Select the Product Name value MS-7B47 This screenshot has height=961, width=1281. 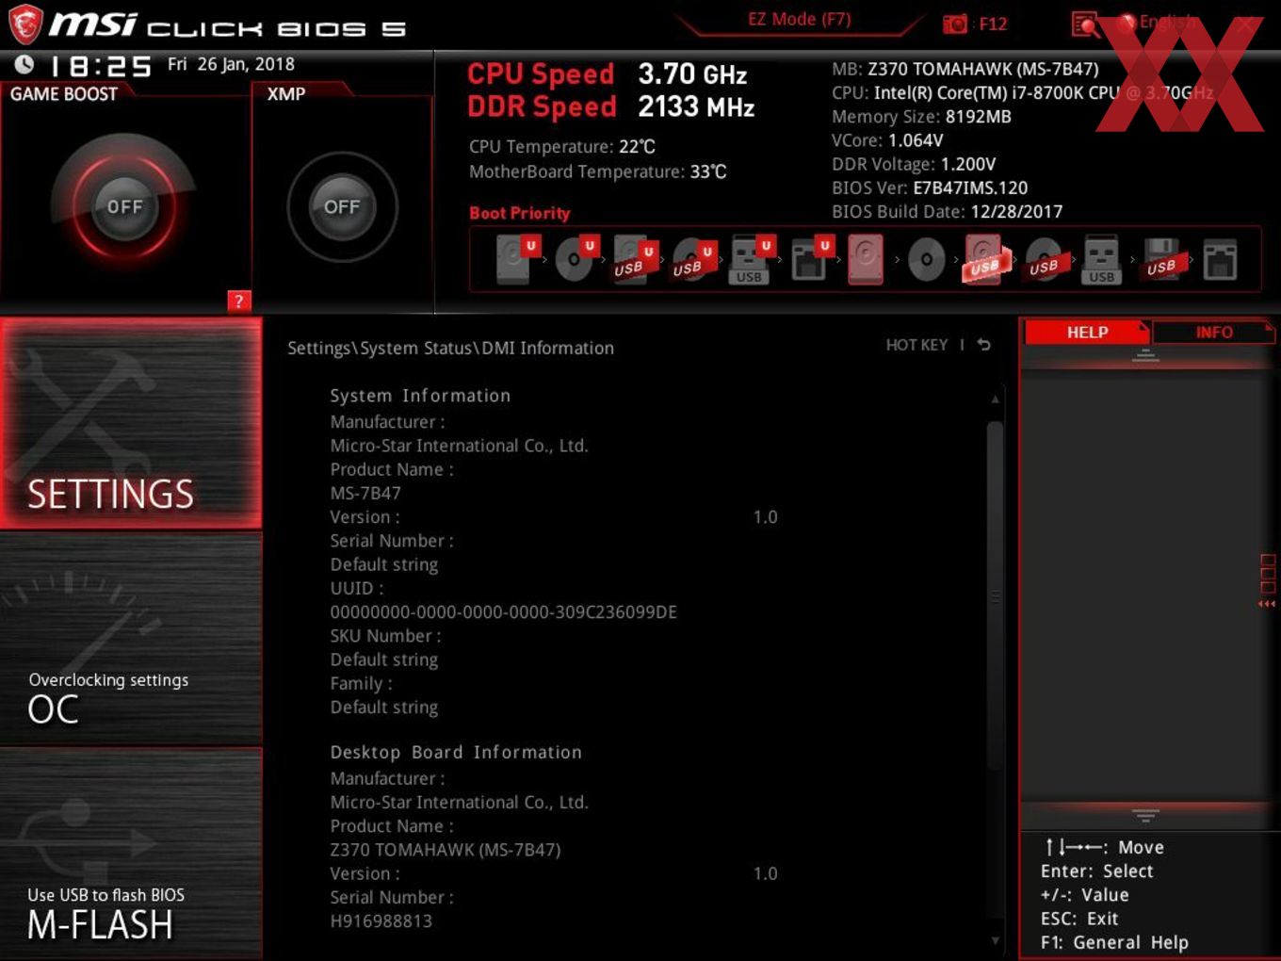click(365, 493)
